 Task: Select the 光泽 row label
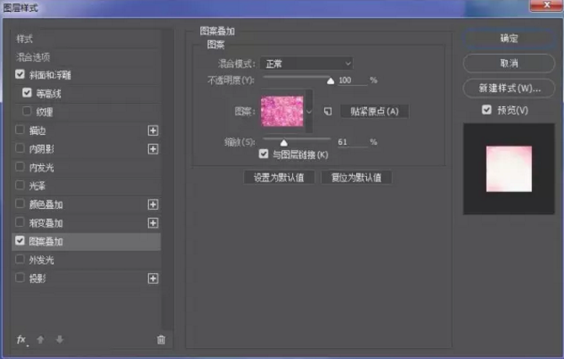click(37, 186)
